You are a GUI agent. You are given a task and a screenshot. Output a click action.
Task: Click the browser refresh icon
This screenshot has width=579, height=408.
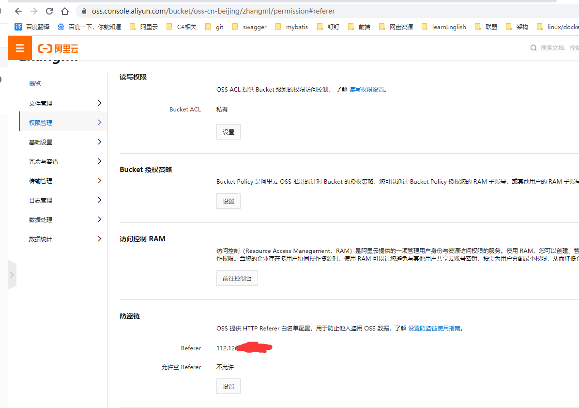tap(49, 11)
